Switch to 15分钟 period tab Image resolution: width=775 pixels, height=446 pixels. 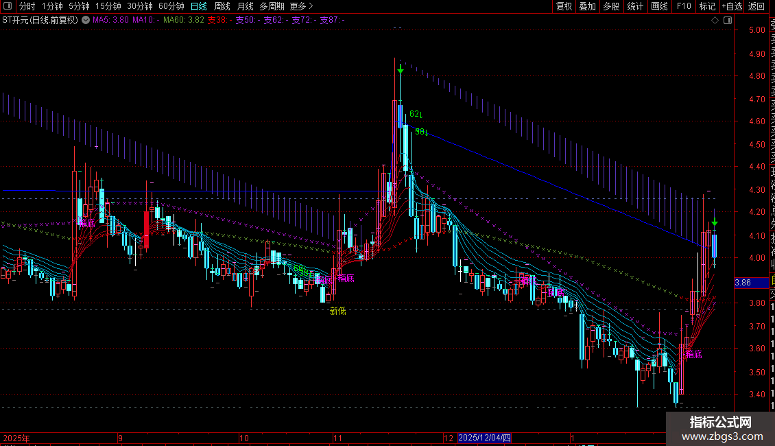tap(108, 6)
